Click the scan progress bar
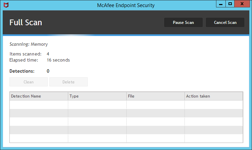252x150 pixels. 126,35
